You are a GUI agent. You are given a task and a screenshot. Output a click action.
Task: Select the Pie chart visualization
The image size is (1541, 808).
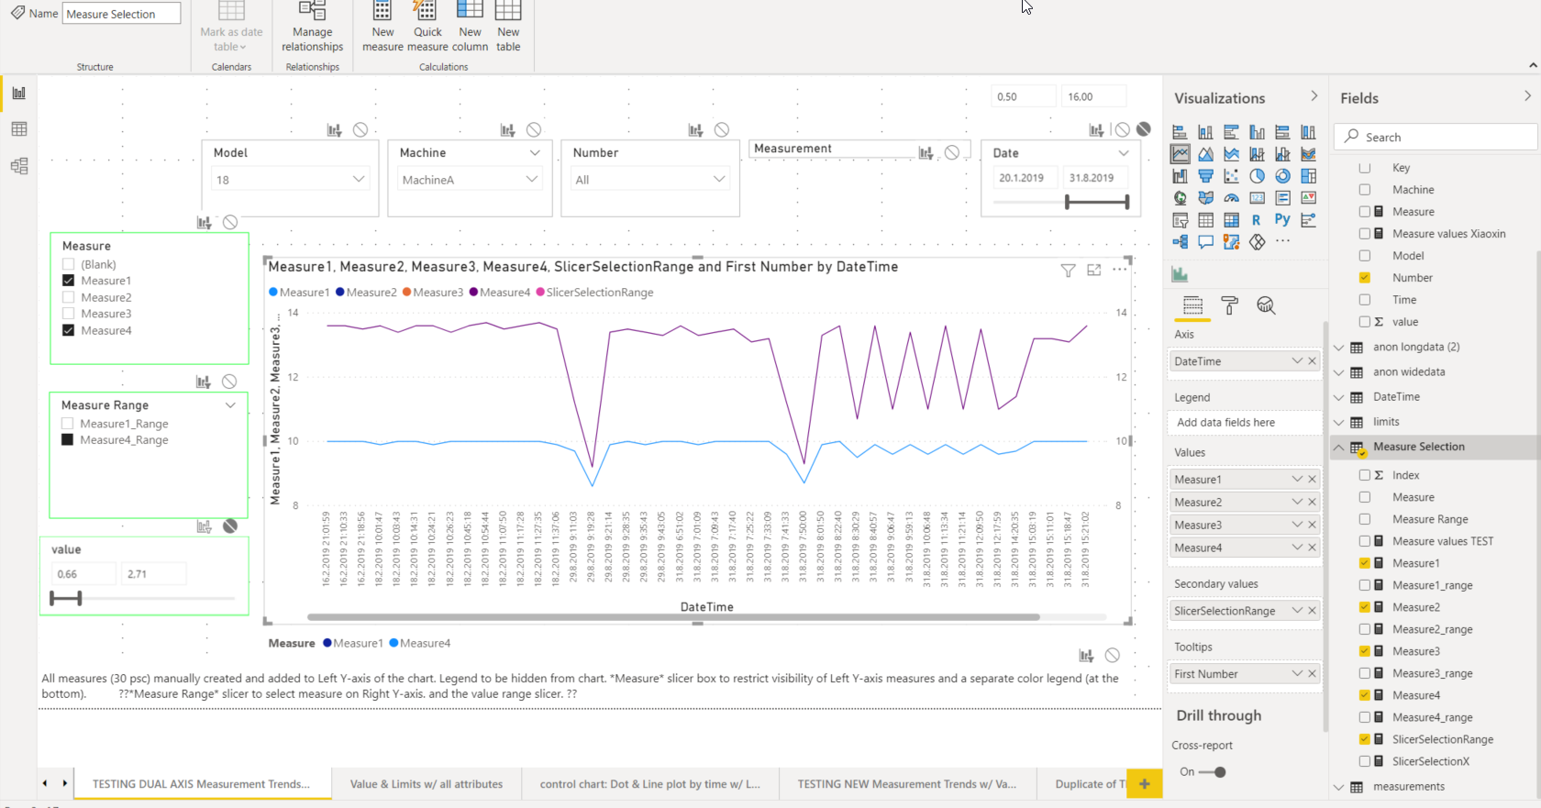(1257, 176)
